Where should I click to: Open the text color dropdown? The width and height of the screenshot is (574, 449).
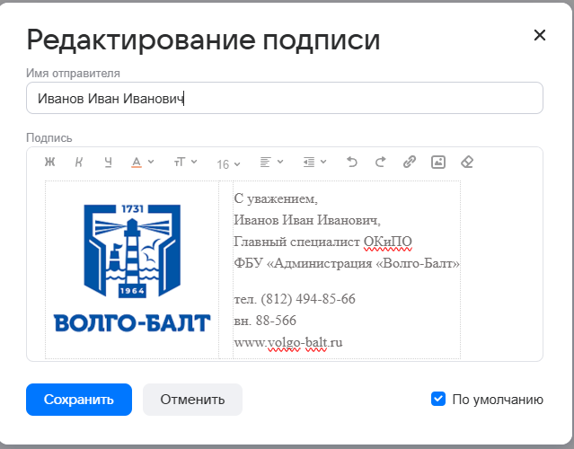coord(142,163)
